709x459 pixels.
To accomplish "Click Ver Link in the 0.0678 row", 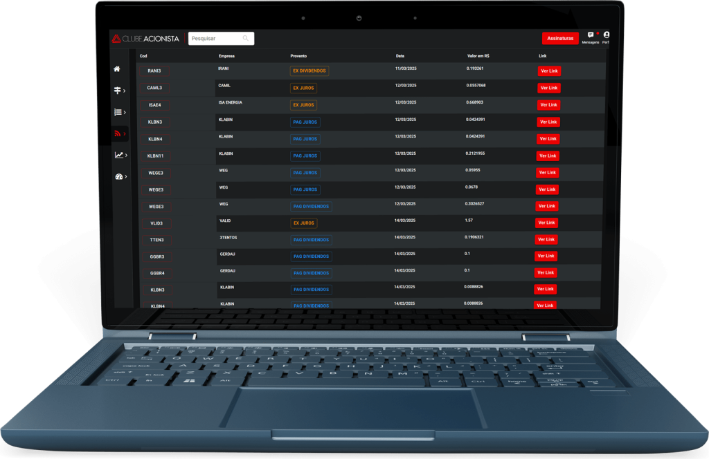I will (x=547, y=189).
